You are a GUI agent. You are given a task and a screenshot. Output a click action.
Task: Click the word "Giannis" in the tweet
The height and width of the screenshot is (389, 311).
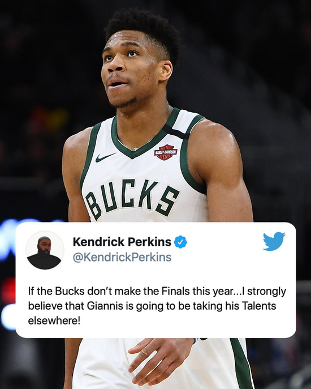105,306
